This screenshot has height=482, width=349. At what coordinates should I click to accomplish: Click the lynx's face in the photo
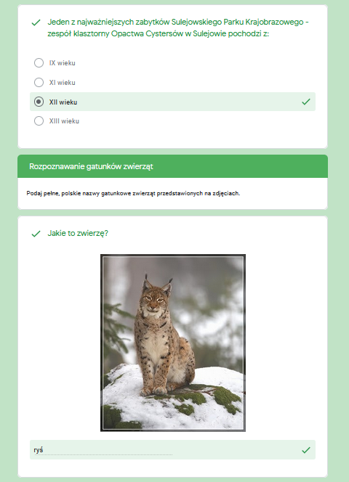pos(153,300)
